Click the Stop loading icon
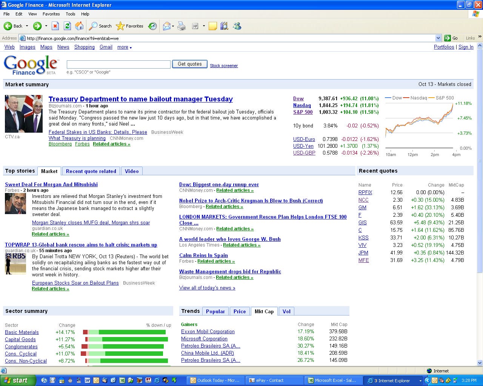 (55, 26)
